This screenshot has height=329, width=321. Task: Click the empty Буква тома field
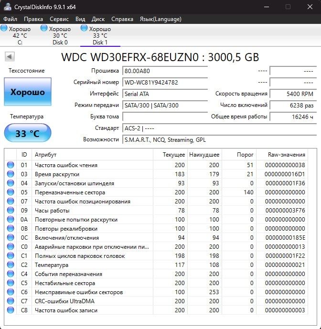coord(165,117)
